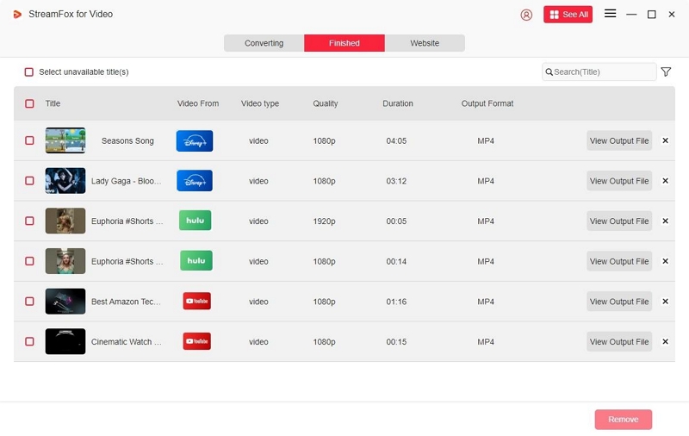Toggle Select unavailable title(s) checkbox
689x436 pixels.
point(29,72)
